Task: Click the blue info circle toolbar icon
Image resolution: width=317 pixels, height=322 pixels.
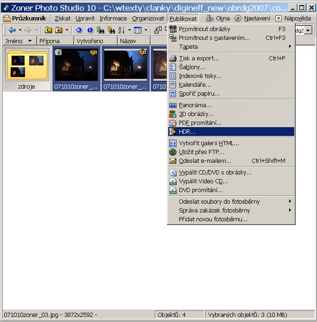Action: (x=89, y=30)
